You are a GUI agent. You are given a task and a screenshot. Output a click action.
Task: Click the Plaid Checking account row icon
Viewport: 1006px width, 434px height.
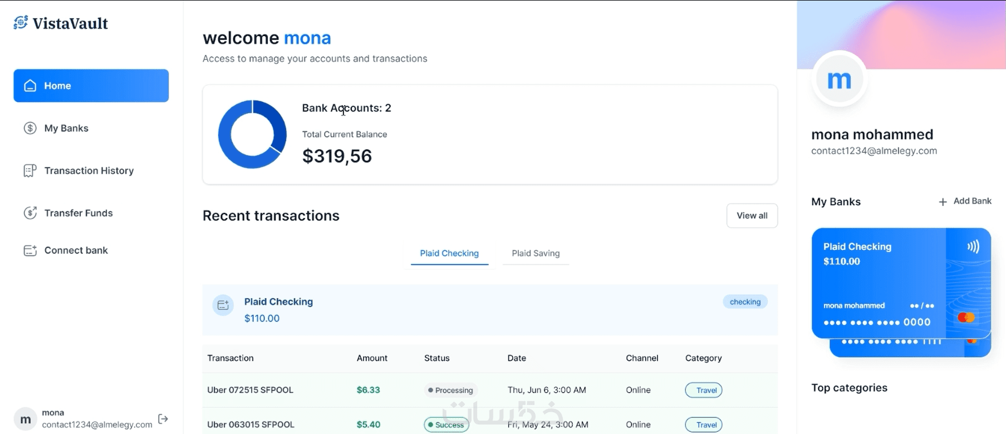(223, 305)
